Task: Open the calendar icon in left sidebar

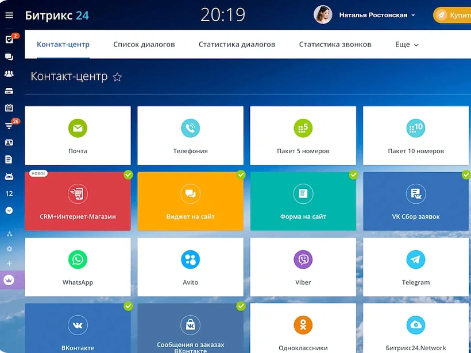Action: click(x=9, y=107)
